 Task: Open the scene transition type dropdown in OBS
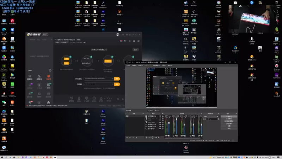tap(210, 117)
